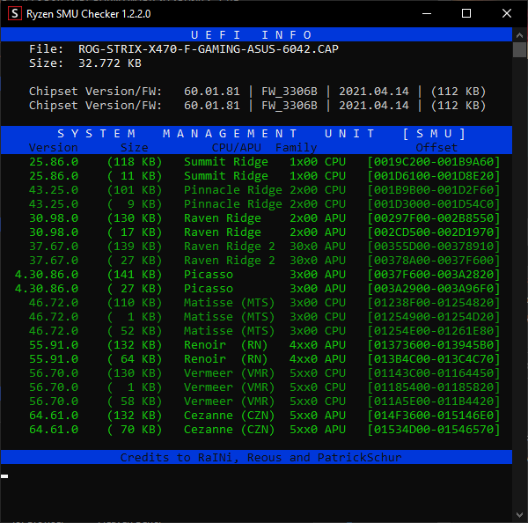Select file name ROG-STRIX-X470-F-GAMING-ASUS-6042.CAP
The height and width of the screenshot is (523, 528).
209,49
